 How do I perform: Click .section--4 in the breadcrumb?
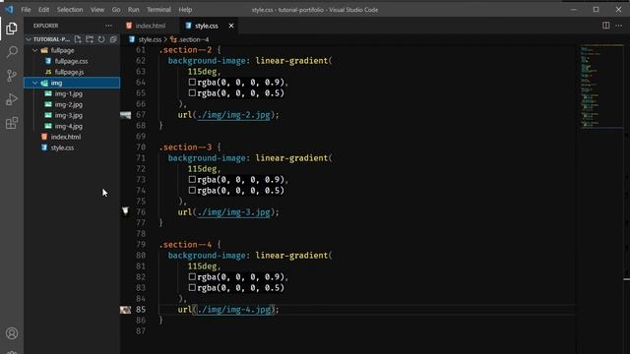(193, 39)
